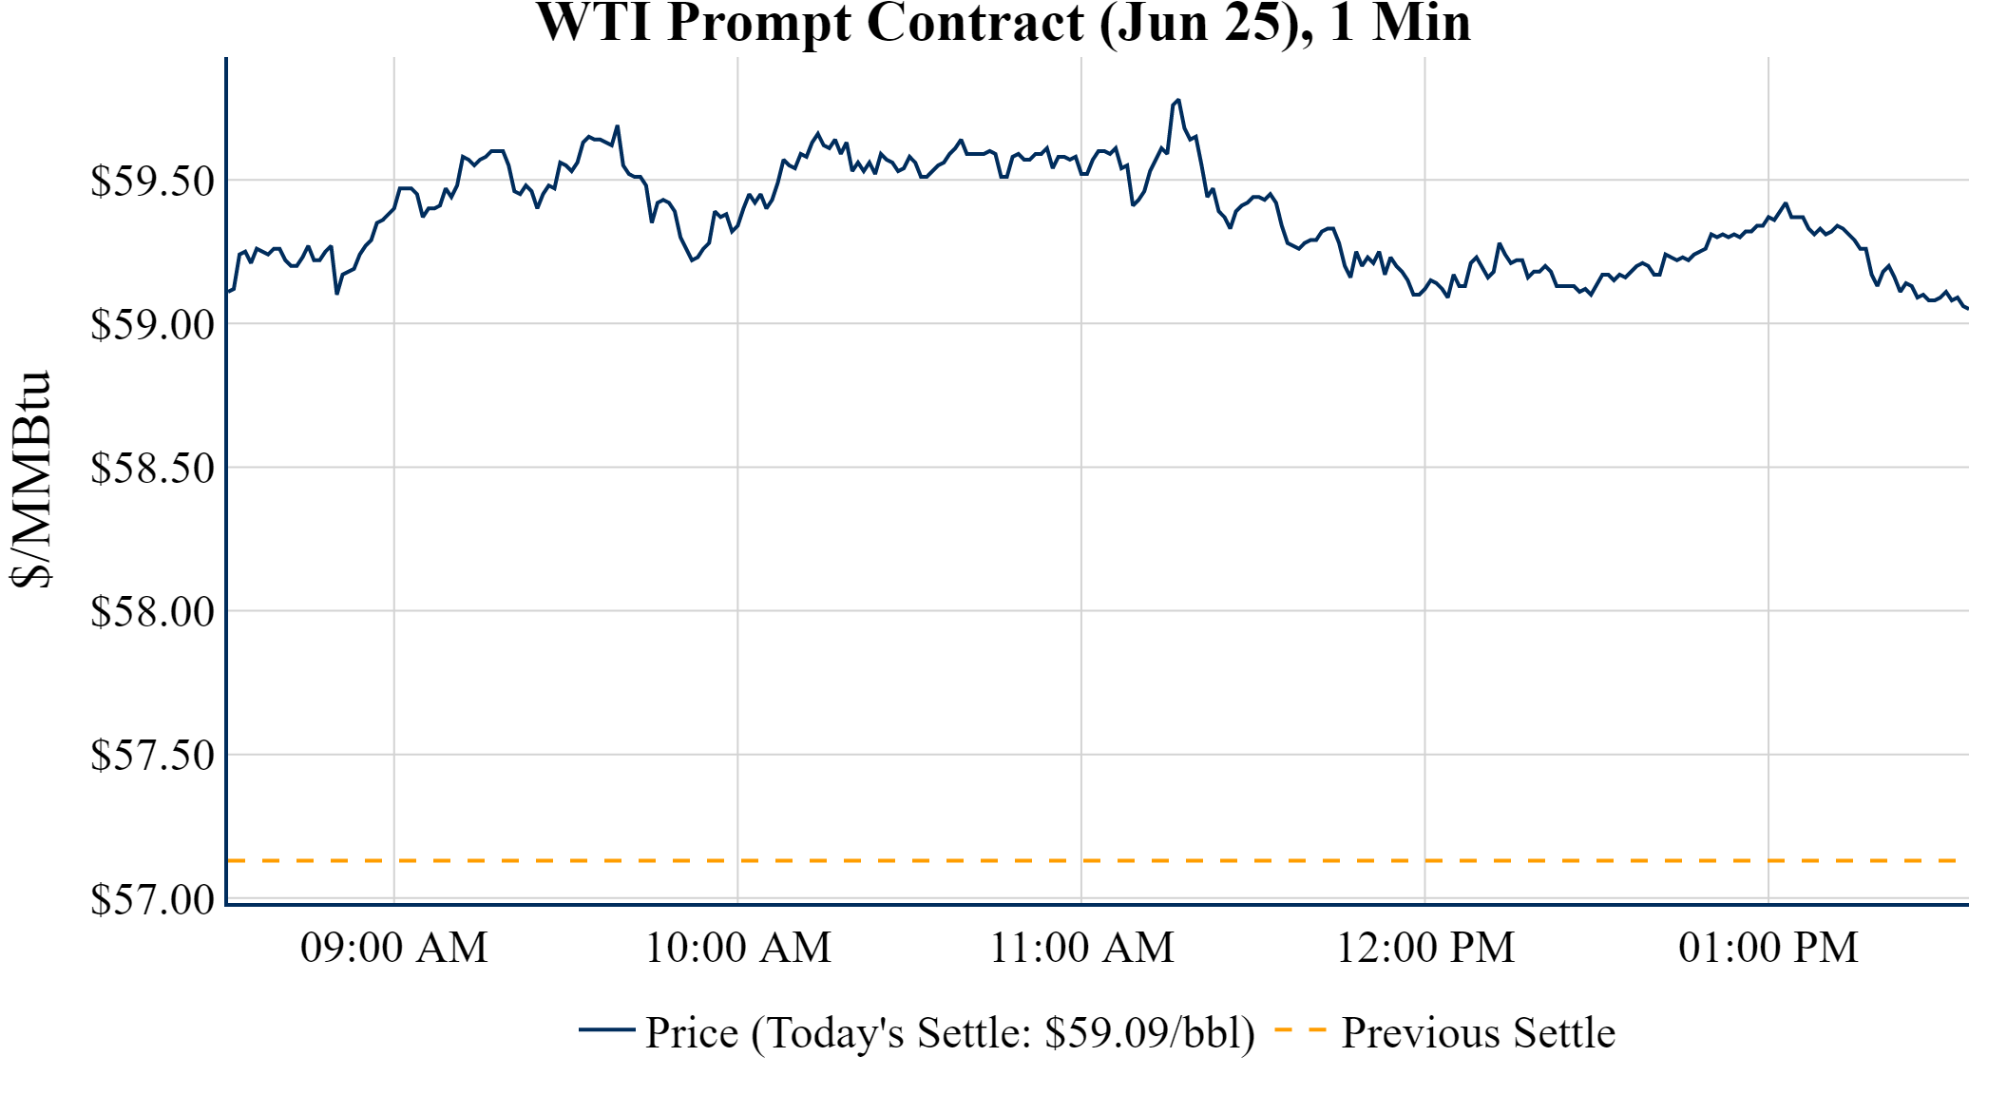
Task: Select the $58.00 y-axis tick label
Action: point(152,611)
